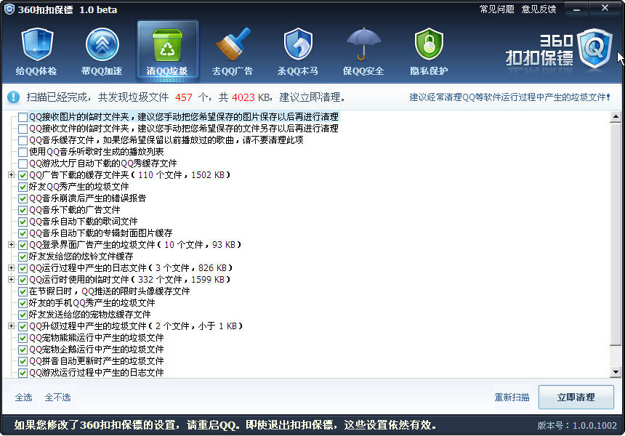This screenshot has height=436, width=625.
Task: Click the 隐私保护 green lock icon
Action: click(429, 46)
